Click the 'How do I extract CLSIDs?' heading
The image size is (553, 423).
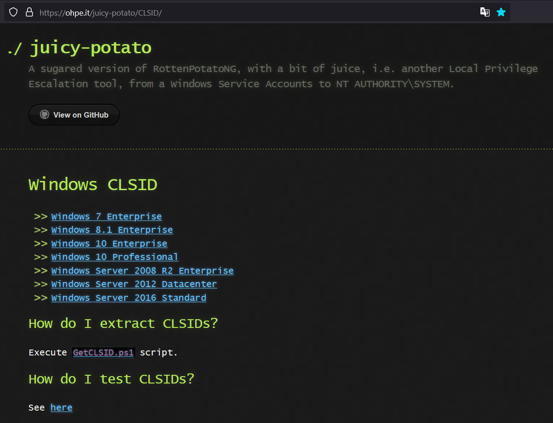pos(123,323)
